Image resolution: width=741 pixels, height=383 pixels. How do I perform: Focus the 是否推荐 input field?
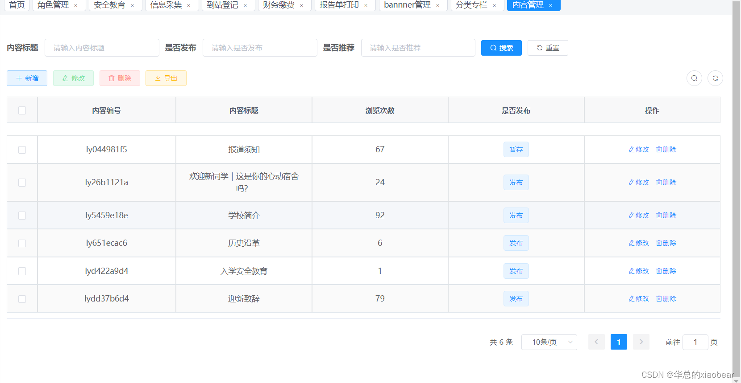pos(418,48)
